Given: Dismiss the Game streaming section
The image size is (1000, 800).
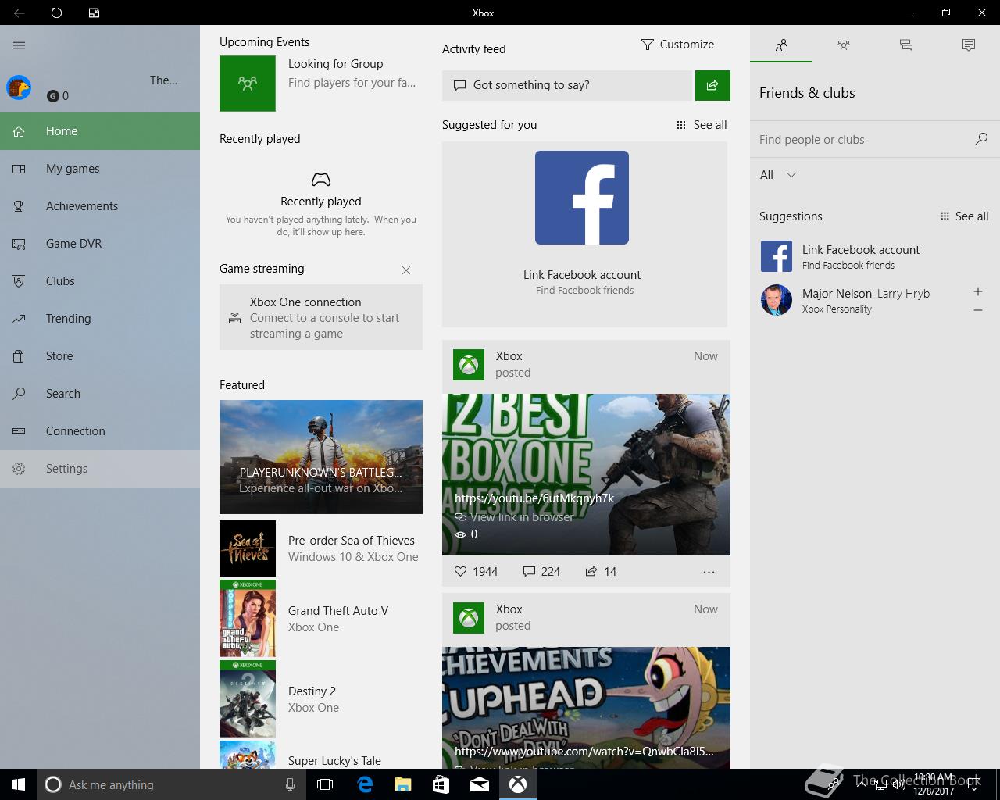Looking at the screenshot, I should (x=406, y=270).
